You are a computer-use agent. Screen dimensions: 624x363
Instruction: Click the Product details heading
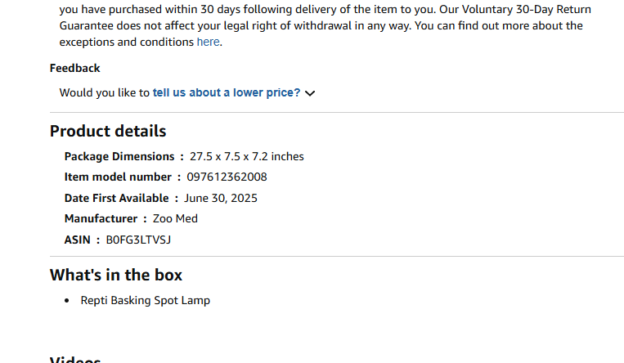pos(108,131)
